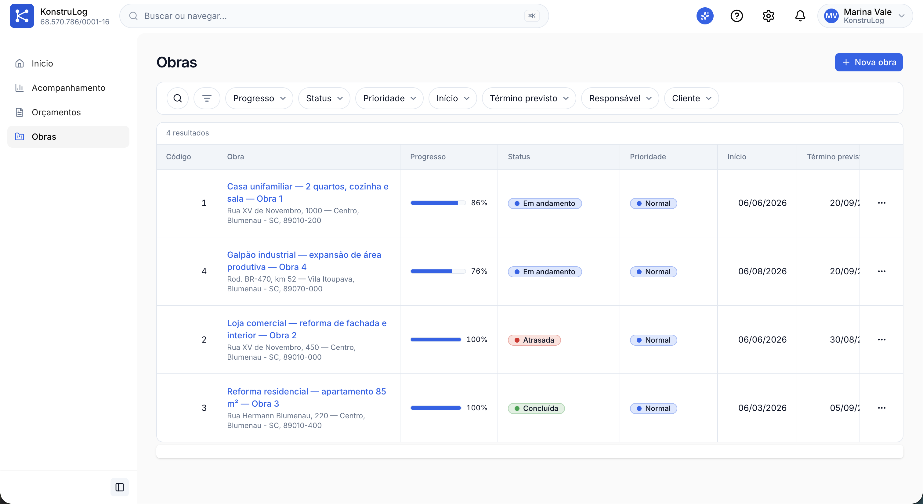Click the 76% progress bar
The width and height of the screenshot is (923, 504).
438,271
